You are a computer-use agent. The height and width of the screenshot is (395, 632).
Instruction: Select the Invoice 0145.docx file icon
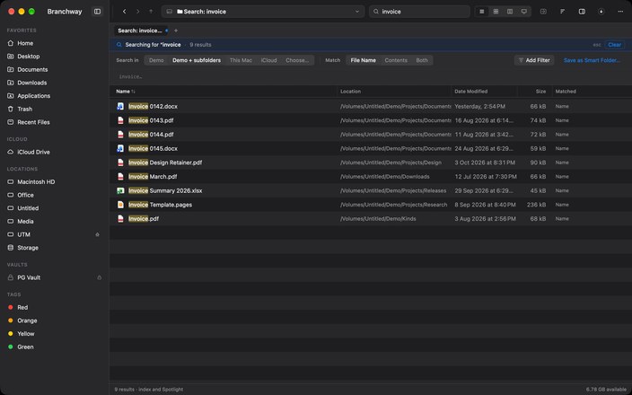click(120, 149)
